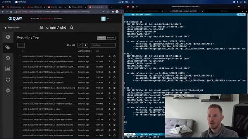The image size is (248, 139).
Task: Click the fetch icon for egress-router-cni tag
Action: [x=109, y=56]
